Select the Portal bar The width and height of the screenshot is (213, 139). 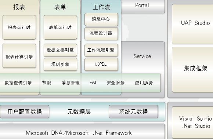point(142,6)
